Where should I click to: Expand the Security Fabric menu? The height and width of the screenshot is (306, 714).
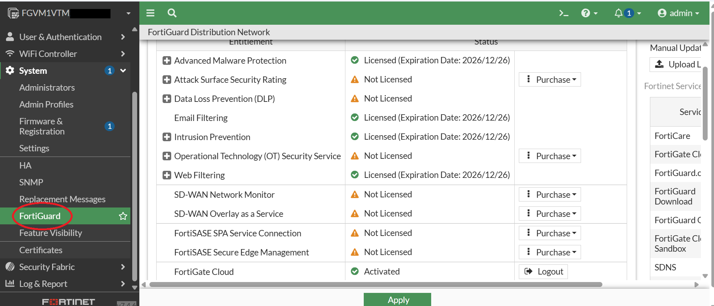tap(65, 267)
